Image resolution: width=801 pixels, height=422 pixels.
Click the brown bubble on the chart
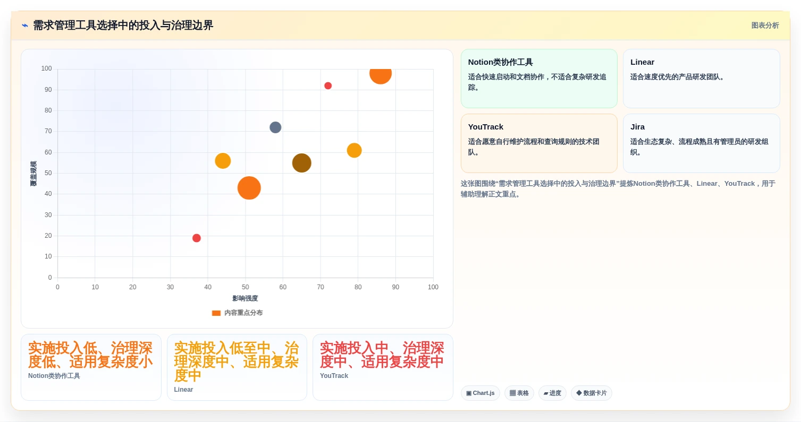(x=301, y=163)
